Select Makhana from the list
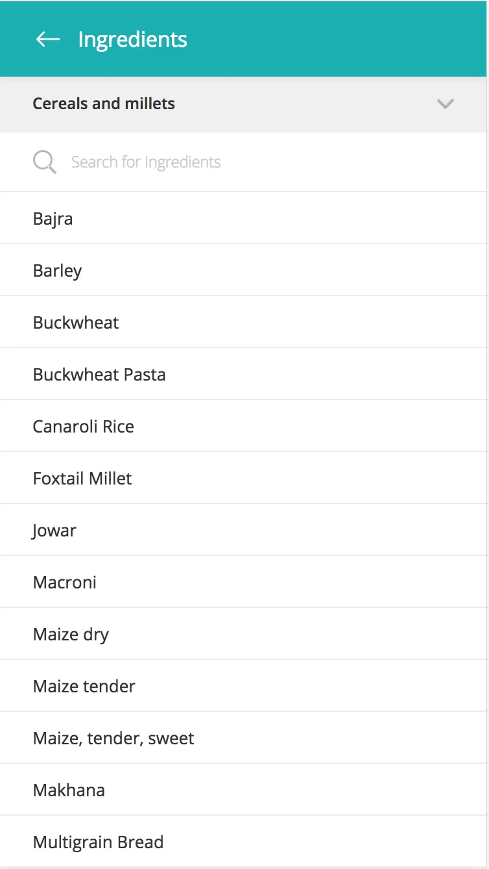 69,790
